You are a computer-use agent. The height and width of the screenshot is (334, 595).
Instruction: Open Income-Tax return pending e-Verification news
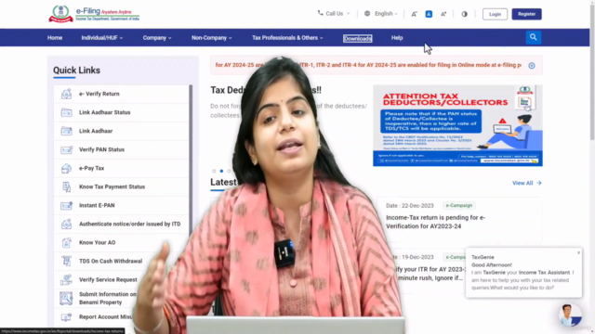pyautogui.click(x=436, y=222)
